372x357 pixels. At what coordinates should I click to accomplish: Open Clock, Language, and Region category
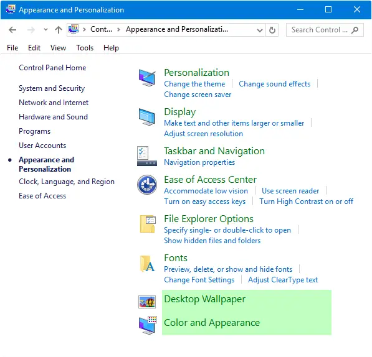(67, 182)
